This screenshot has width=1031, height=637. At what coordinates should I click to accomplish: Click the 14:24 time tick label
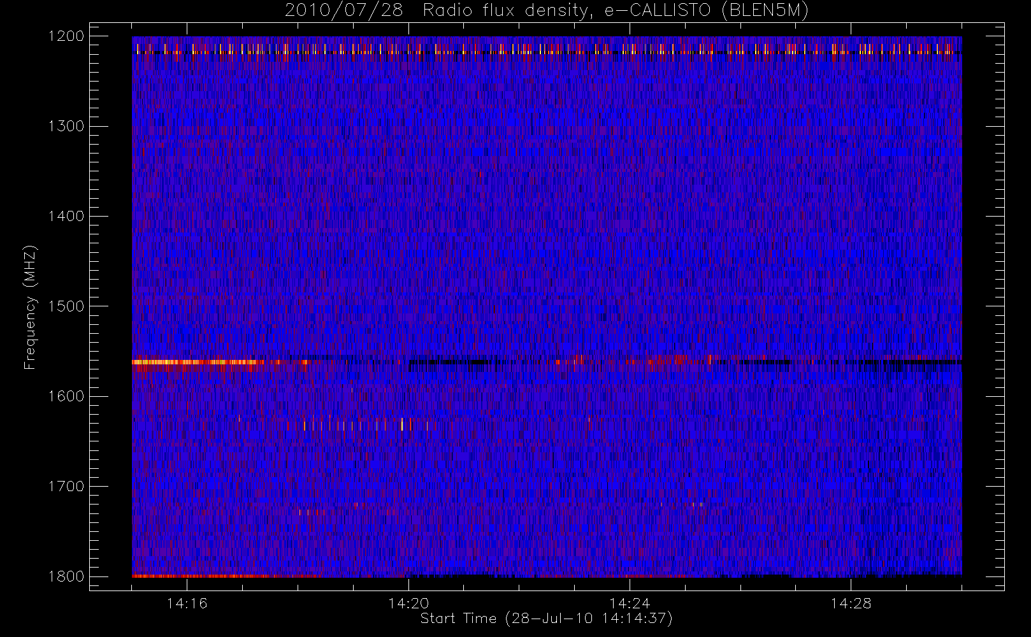pyautogui.click(x=630, y=603)
